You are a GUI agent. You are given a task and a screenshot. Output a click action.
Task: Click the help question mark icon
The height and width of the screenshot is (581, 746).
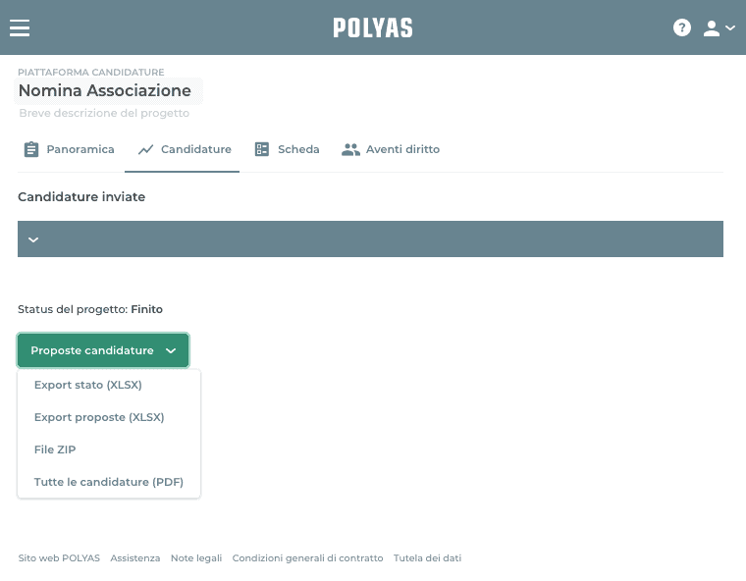[682, 27]
